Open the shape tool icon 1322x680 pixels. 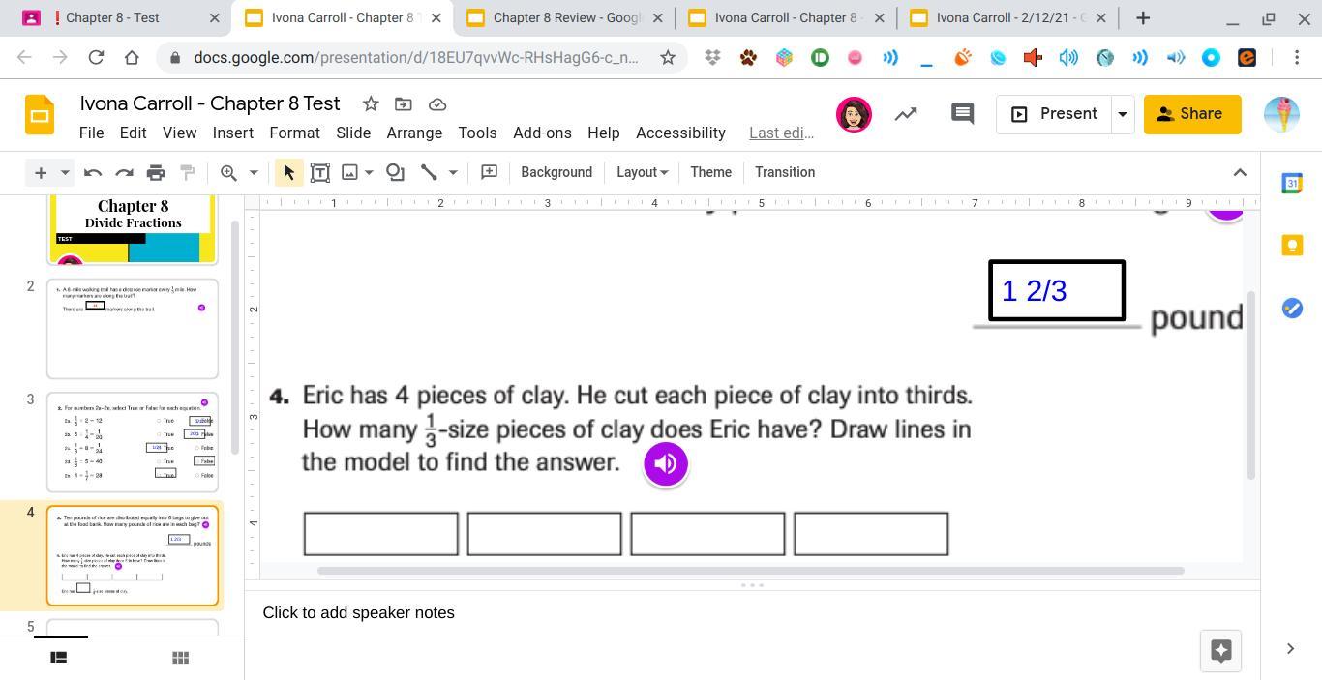coord(395,172)
